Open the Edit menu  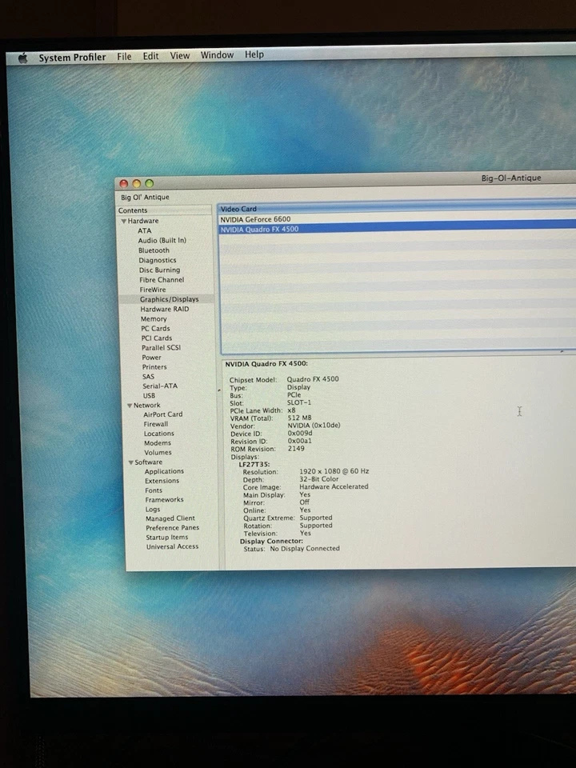pos(150,56)
